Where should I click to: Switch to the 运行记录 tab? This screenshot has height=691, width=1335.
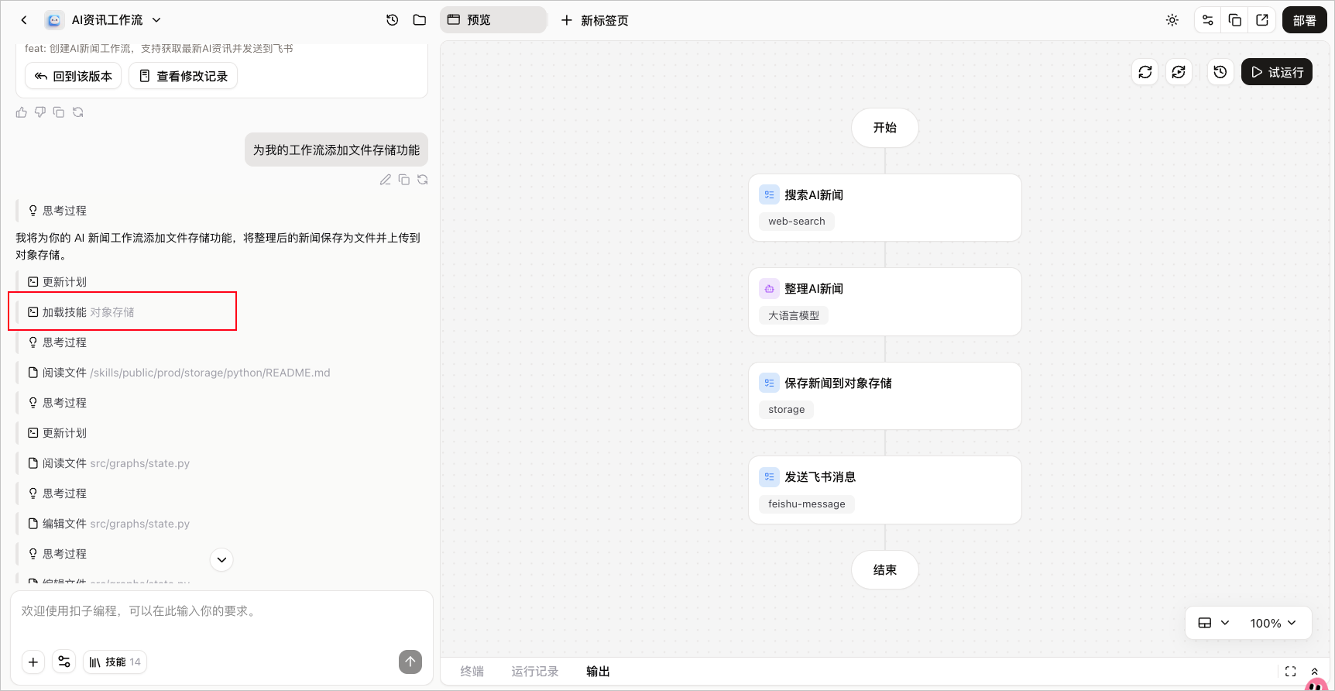[x=535, y=672]
